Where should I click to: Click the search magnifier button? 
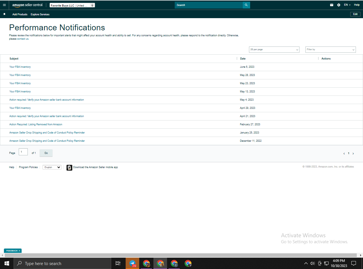coord(246,5)
